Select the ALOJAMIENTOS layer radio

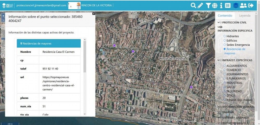click(225, 66)
